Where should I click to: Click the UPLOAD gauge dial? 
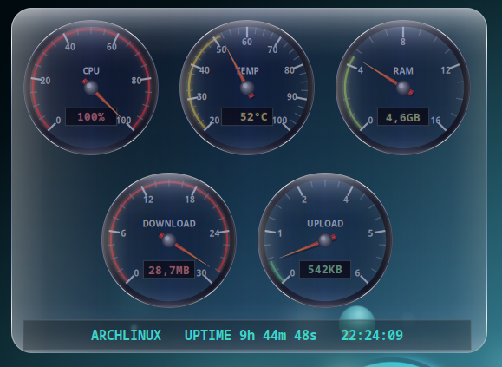[x=325, y=240]
